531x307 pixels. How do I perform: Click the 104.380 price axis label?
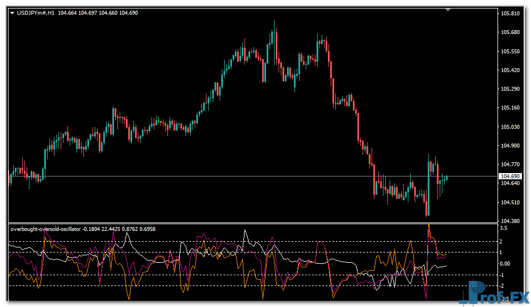[x=509, y=221]
